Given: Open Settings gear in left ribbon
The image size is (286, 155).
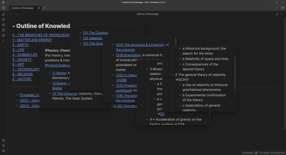Looking at the screenshot, I should (3, 151).
